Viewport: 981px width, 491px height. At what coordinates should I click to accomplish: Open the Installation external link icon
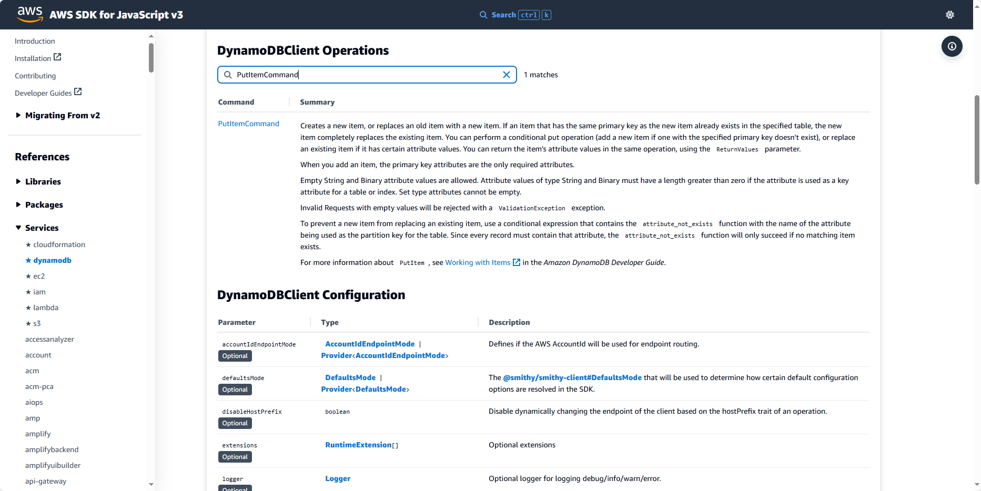click(58, 57)
